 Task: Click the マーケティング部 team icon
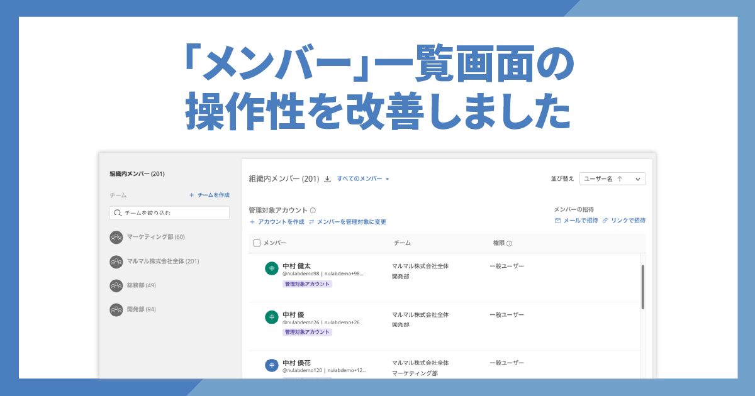pyautogui.click(x=116, y=237)
